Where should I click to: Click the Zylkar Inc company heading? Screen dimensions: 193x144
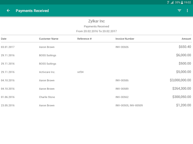click(96, 21)
